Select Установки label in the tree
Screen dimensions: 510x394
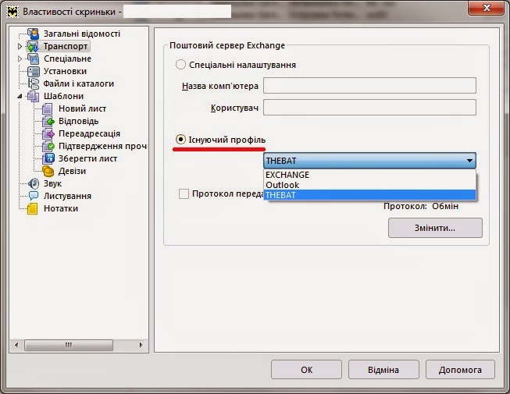tap(65, 71)
